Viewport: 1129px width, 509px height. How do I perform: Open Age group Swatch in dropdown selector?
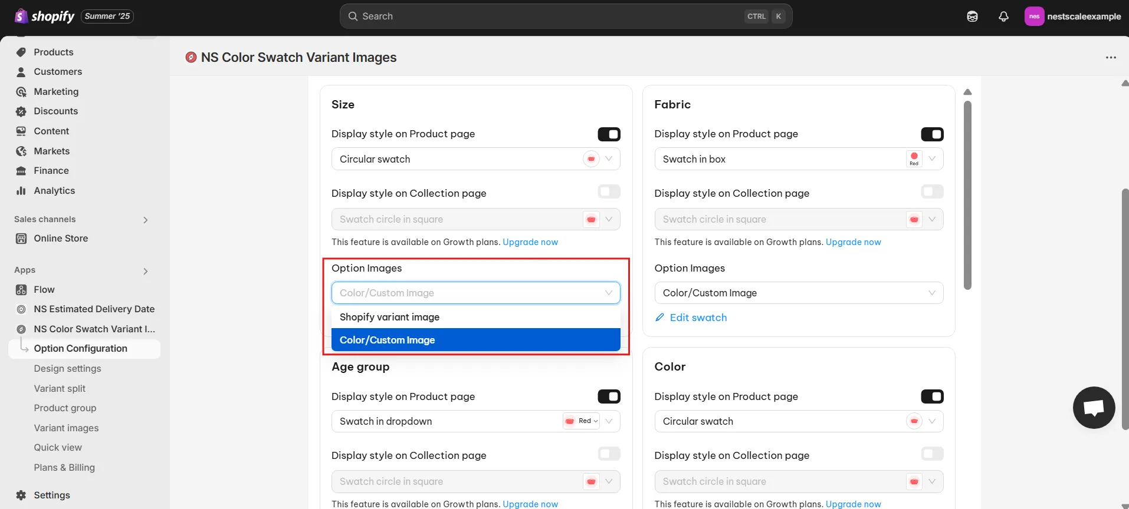point(475,421)
